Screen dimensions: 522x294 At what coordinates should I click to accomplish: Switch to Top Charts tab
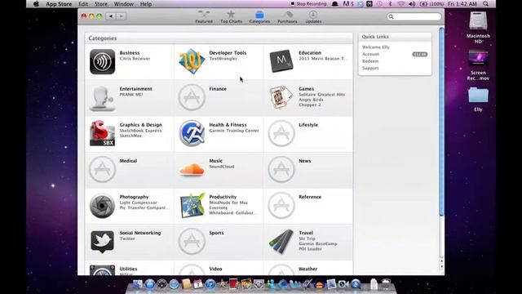pyautogui.click(x=231, y=17)
